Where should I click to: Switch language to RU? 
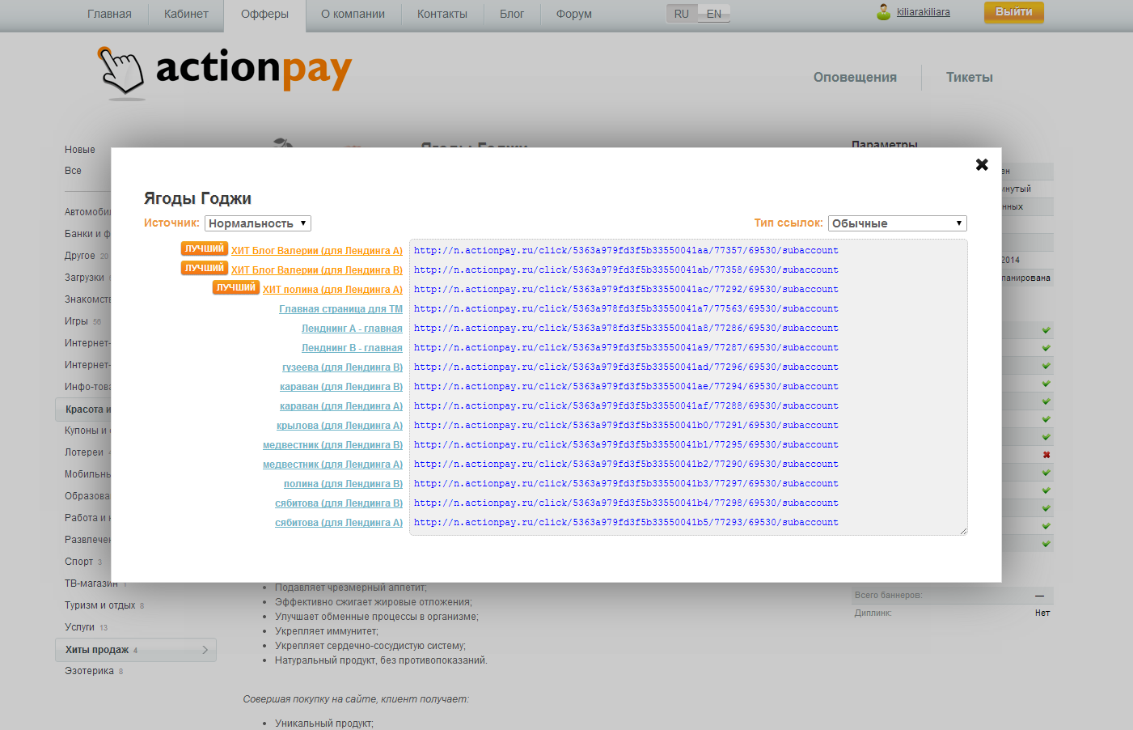point(682,14)
